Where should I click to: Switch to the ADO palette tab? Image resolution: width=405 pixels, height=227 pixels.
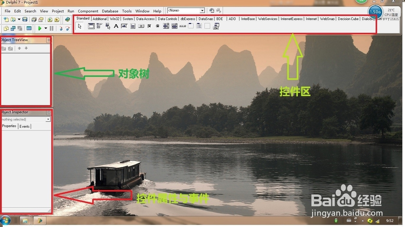click(x=232, y=19)
